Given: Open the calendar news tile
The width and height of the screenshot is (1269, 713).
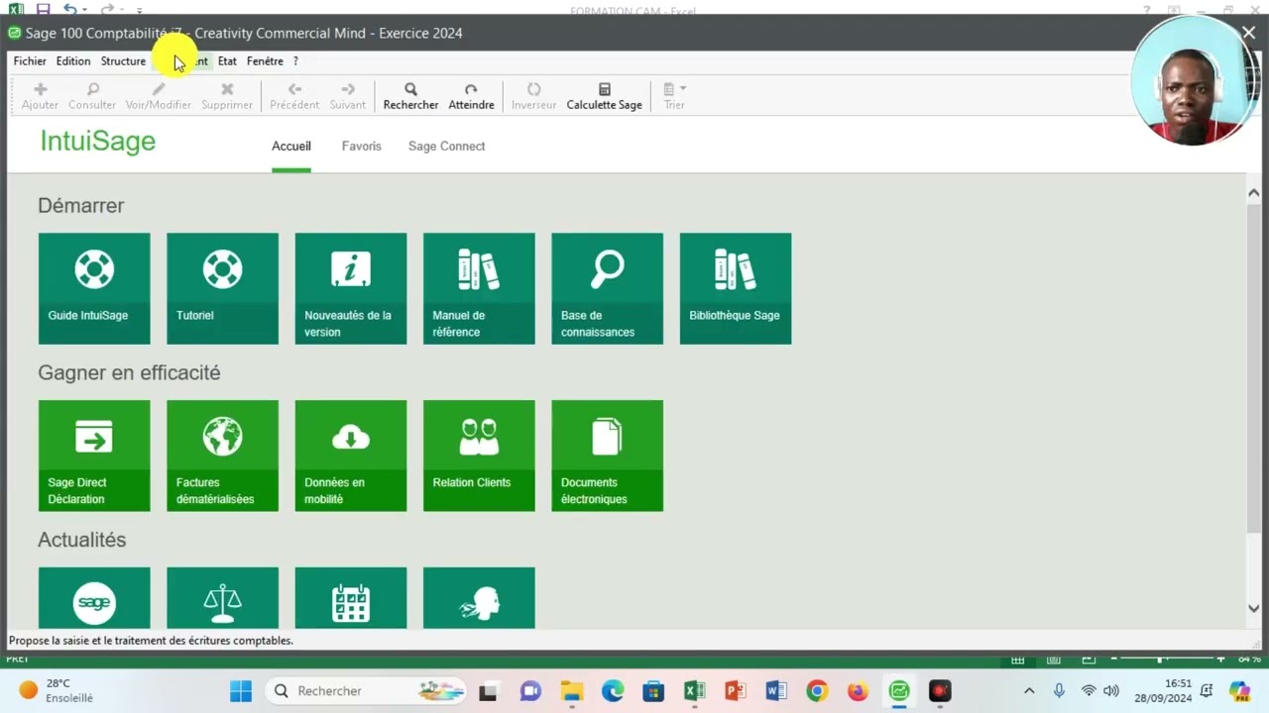Looking at the screenshot, I should tap(351, 598).
